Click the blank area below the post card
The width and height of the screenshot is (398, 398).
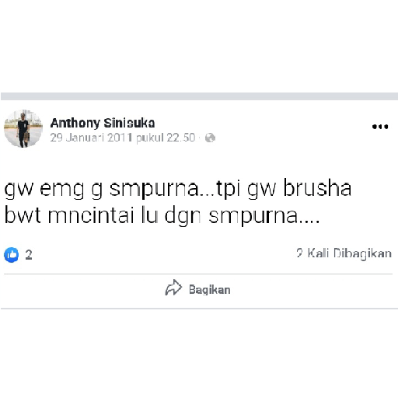pos(199,352)
